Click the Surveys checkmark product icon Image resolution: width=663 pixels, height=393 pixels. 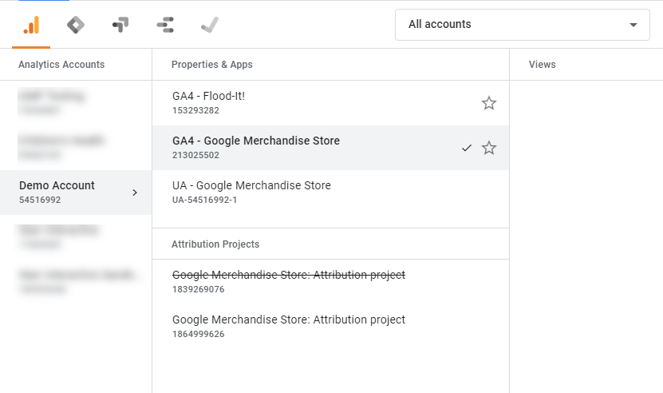pos(210,25)
